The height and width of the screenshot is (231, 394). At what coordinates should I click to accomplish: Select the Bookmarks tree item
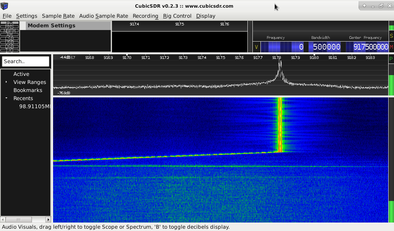point(28,90)
